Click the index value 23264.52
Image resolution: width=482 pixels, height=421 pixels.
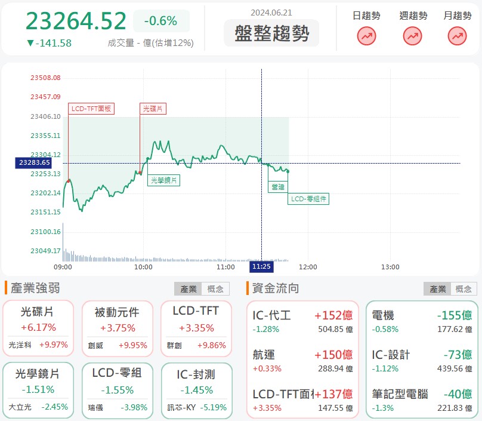76,21
